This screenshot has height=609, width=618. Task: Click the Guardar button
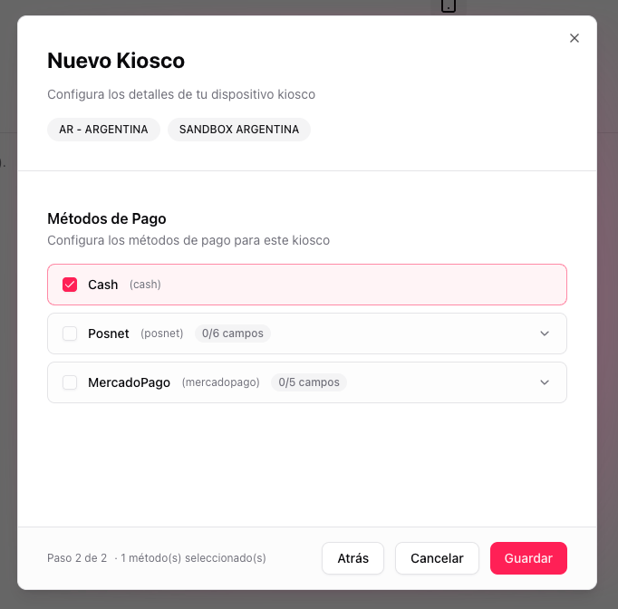pos(528,558)
